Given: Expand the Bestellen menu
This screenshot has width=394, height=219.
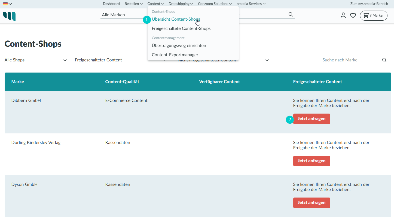Looking at the screenshot, I should coord(133,4).
